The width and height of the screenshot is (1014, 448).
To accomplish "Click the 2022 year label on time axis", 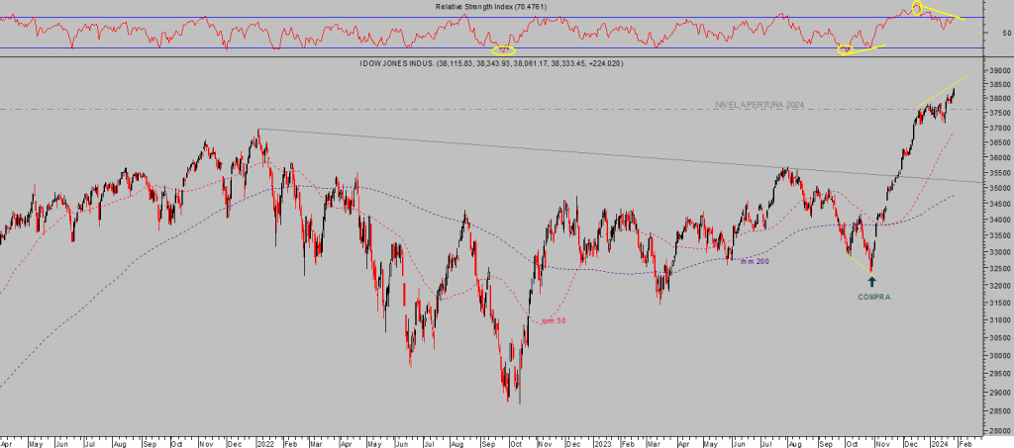I will point(264,444).
